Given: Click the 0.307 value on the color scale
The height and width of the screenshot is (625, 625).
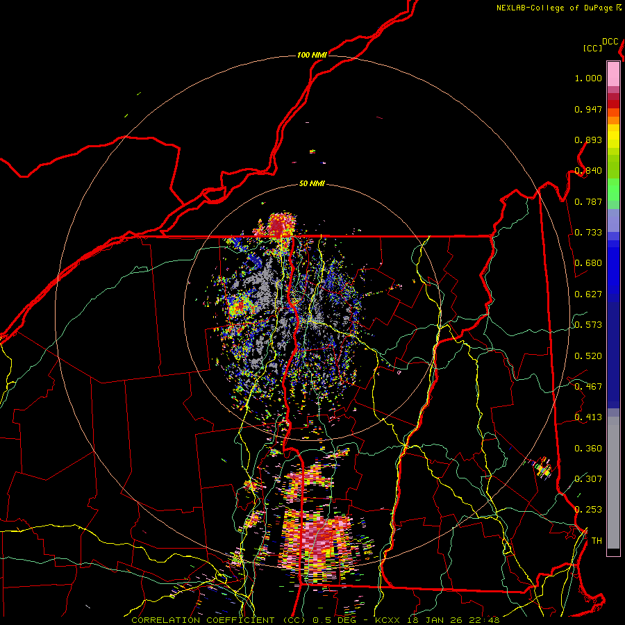Looking at the screenshot, I should [x=588, y=478].
